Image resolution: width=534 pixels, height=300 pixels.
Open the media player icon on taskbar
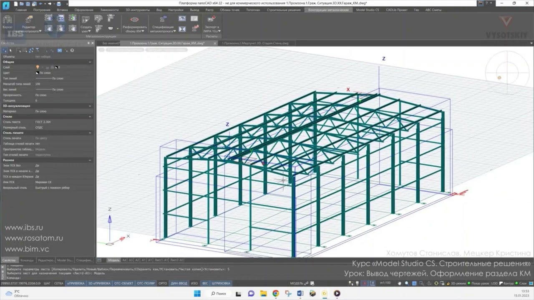[x=337, y=293]
